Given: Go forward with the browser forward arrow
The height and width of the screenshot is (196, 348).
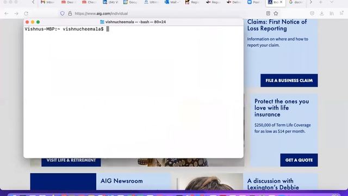Looking at the screenshot, I should [16, 14].
